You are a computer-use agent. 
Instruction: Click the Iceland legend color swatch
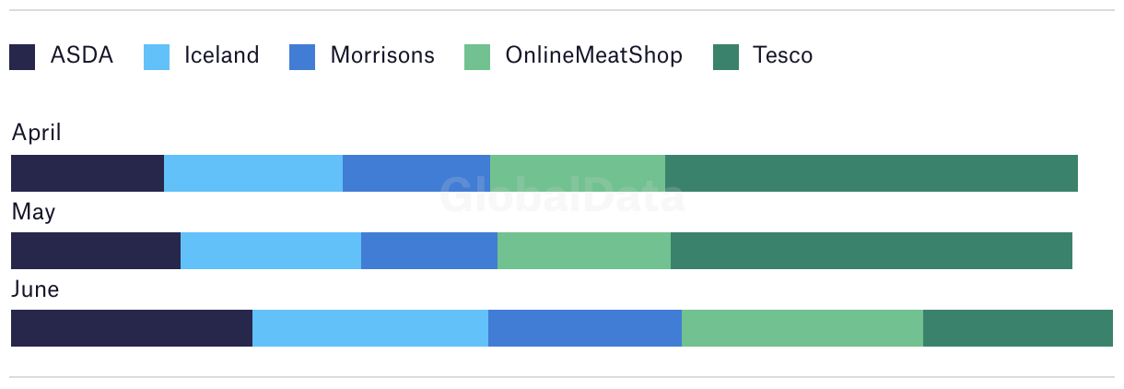coord(157,57)
